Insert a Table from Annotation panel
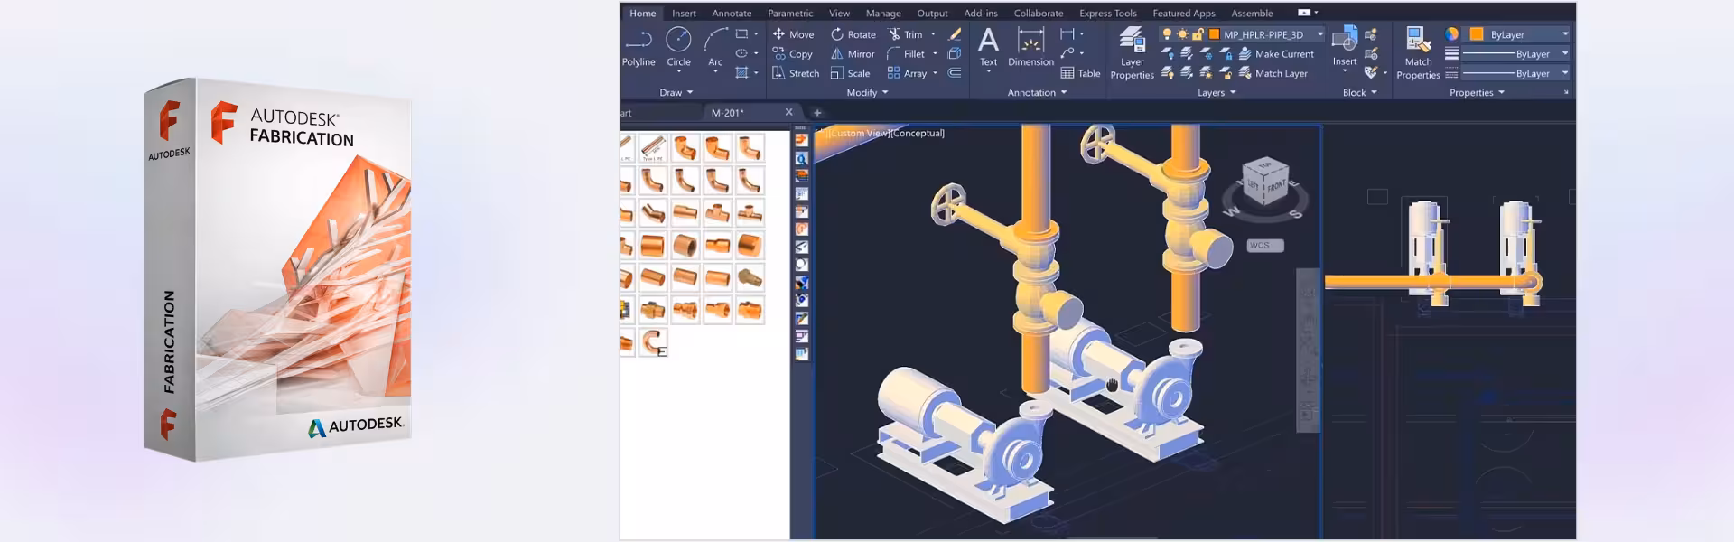The height and width of the screenshot is (542, 1734). (x=1080, y=73)
